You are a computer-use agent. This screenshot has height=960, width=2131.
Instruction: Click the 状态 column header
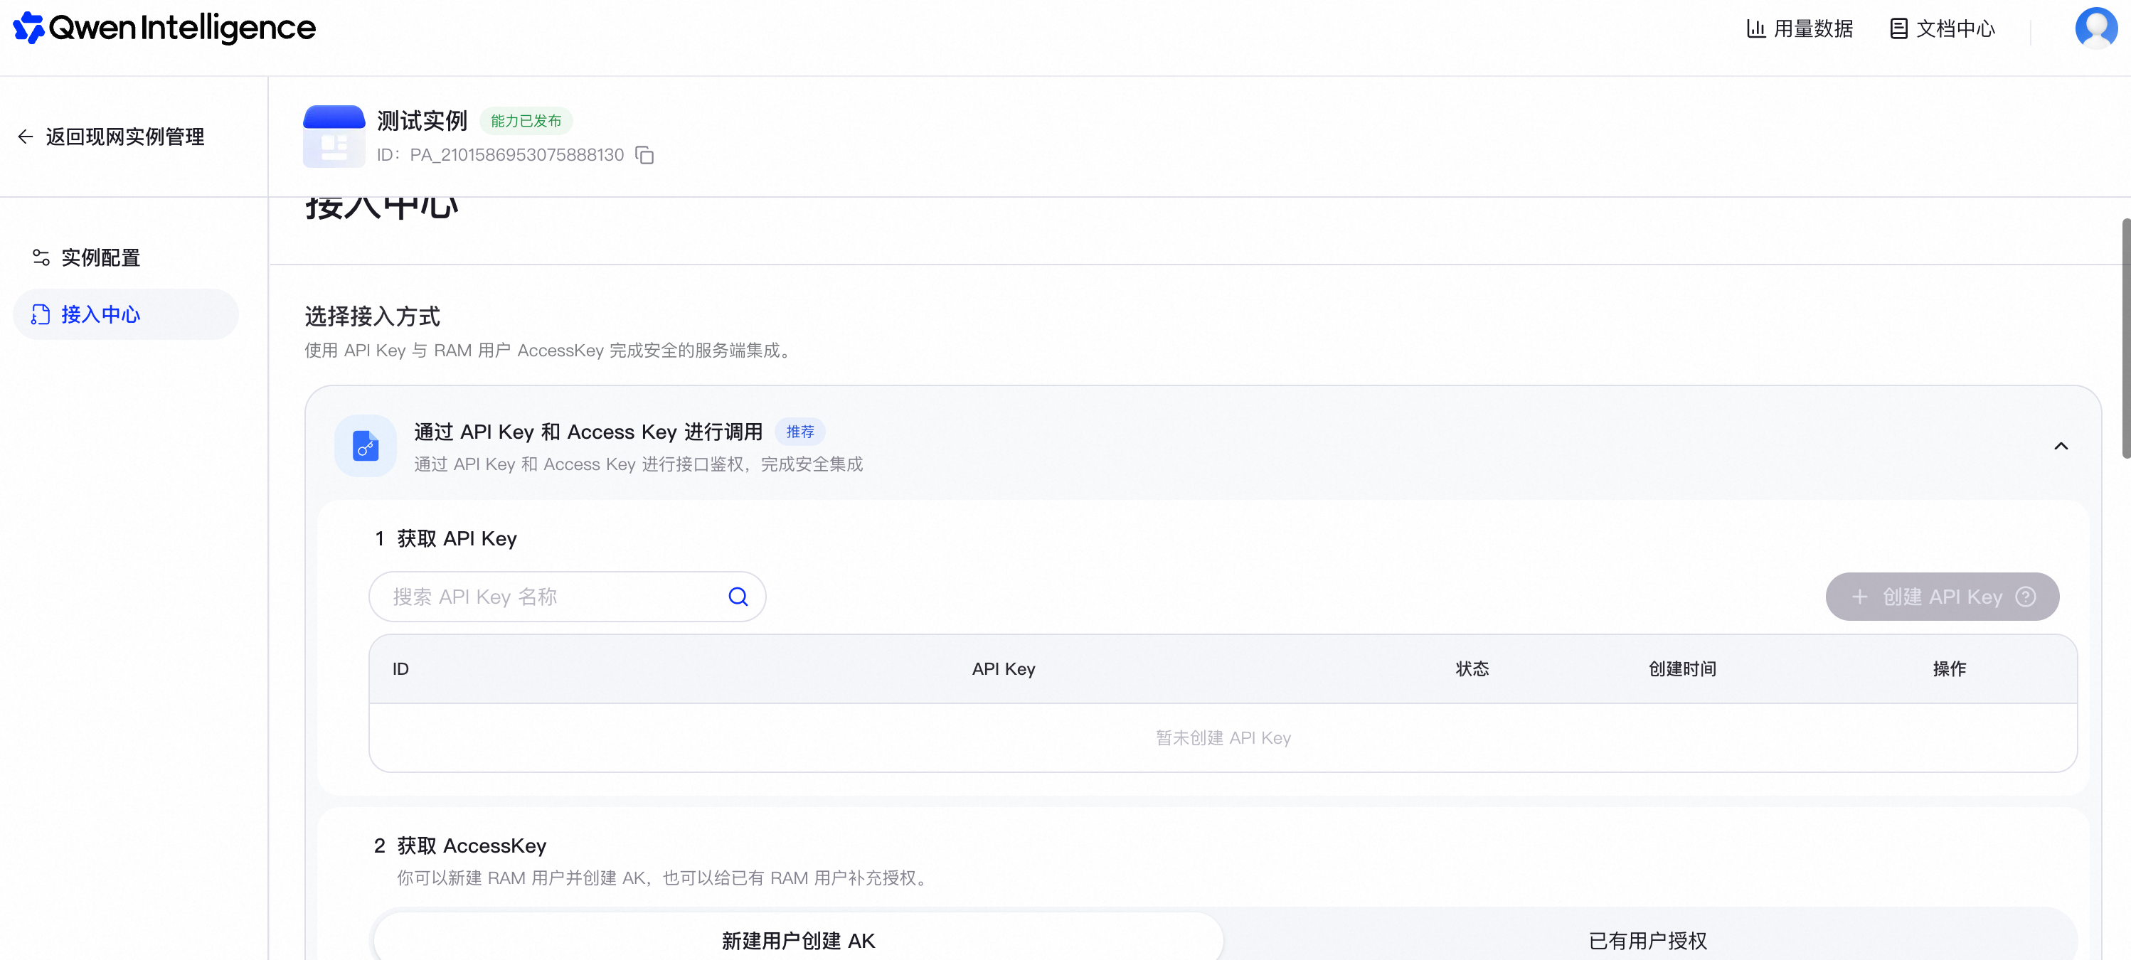pos(1472,669)
